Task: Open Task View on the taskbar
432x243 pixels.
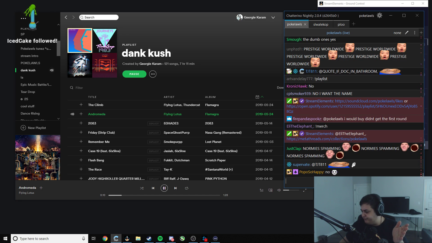Action: (x=93, y=238)
